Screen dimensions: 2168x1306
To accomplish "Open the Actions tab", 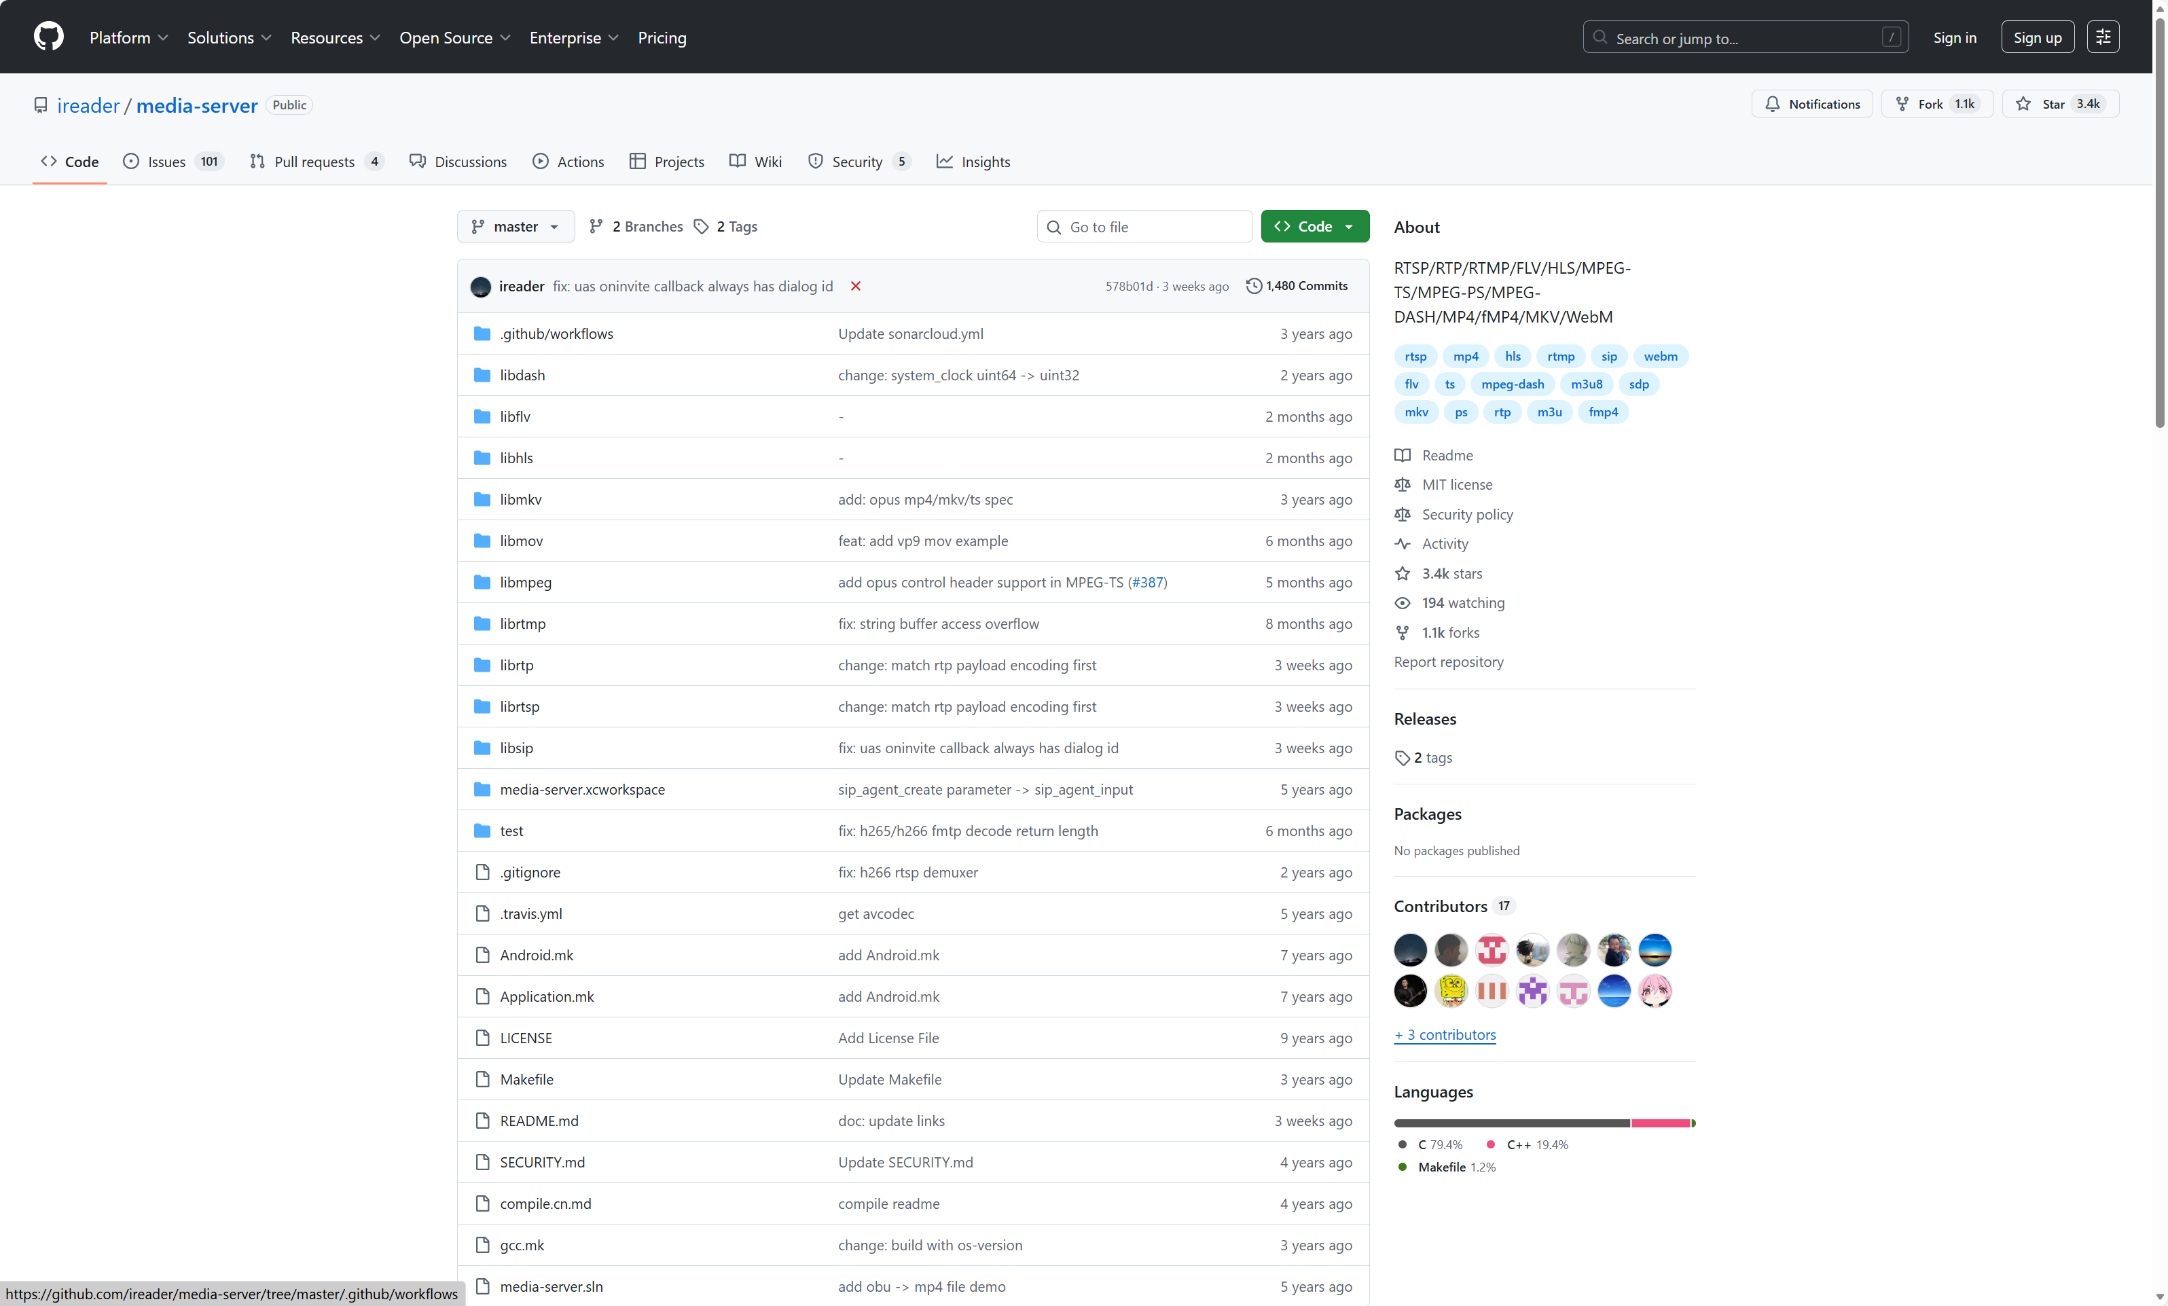I will (568, 161).
